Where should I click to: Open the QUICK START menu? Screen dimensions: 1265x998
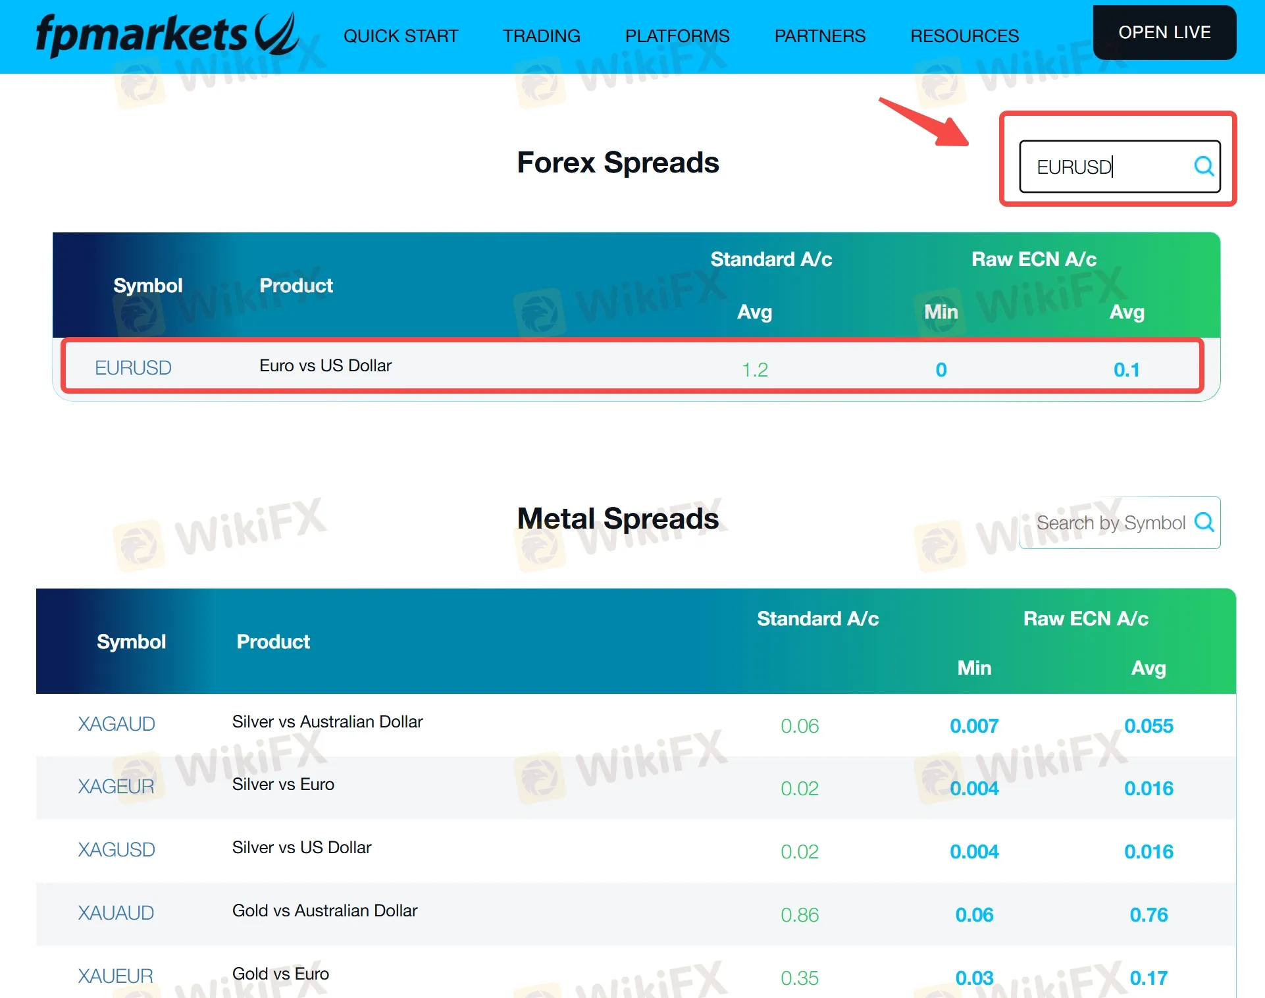(401, 36)
